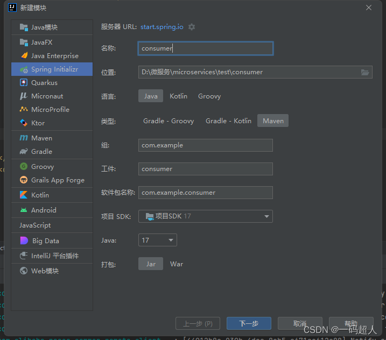Select the Kotlin K icon

24,195
